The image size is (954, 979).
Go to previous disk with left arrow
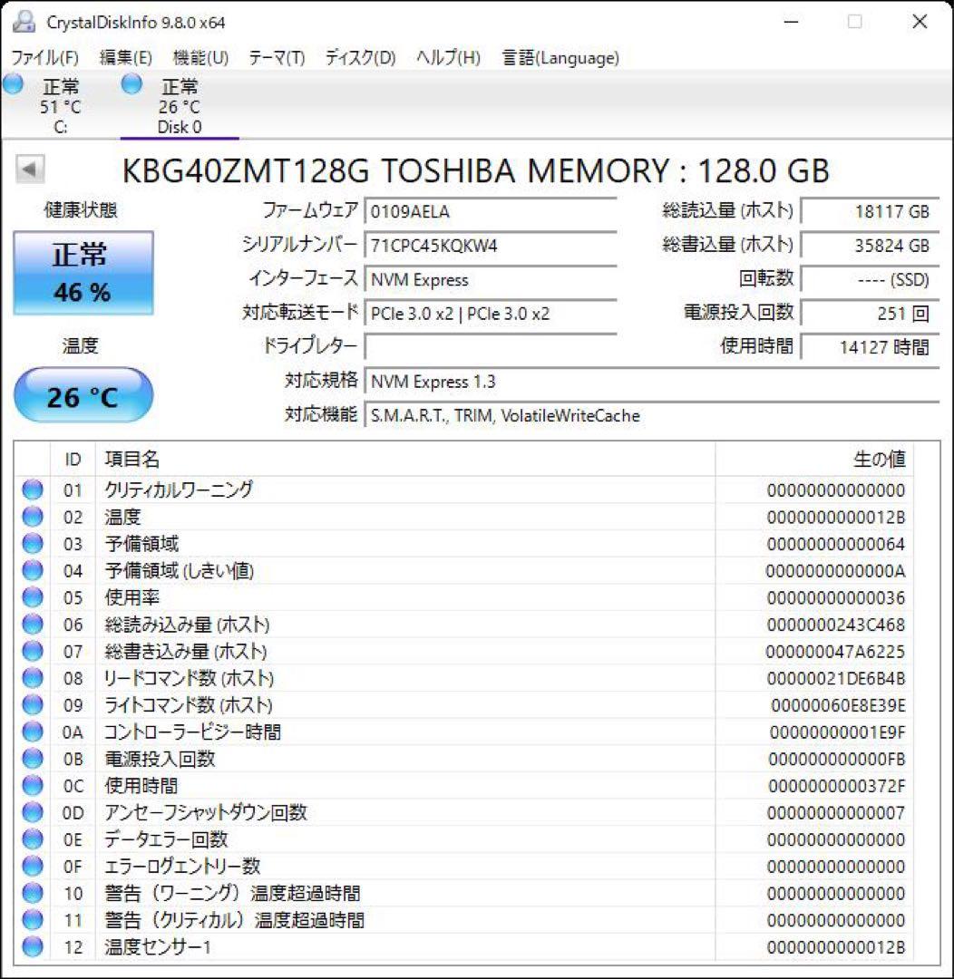point(29,169)
